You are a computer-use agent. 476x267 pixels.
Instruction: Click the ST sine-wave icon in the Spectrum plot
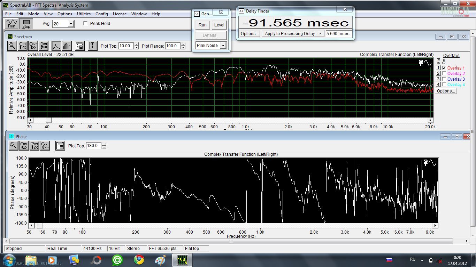425,63
